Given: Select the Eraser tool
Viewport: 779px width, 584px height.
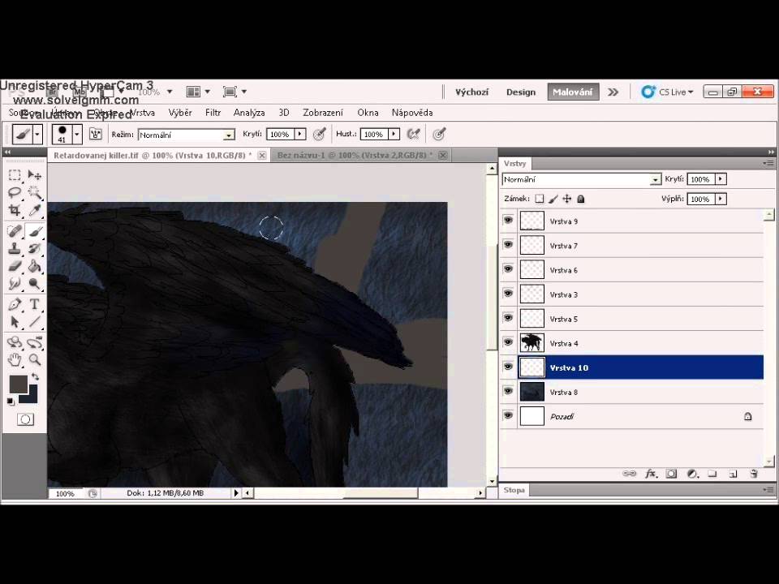Looking at the screenshot, I should tap(15, 266).
